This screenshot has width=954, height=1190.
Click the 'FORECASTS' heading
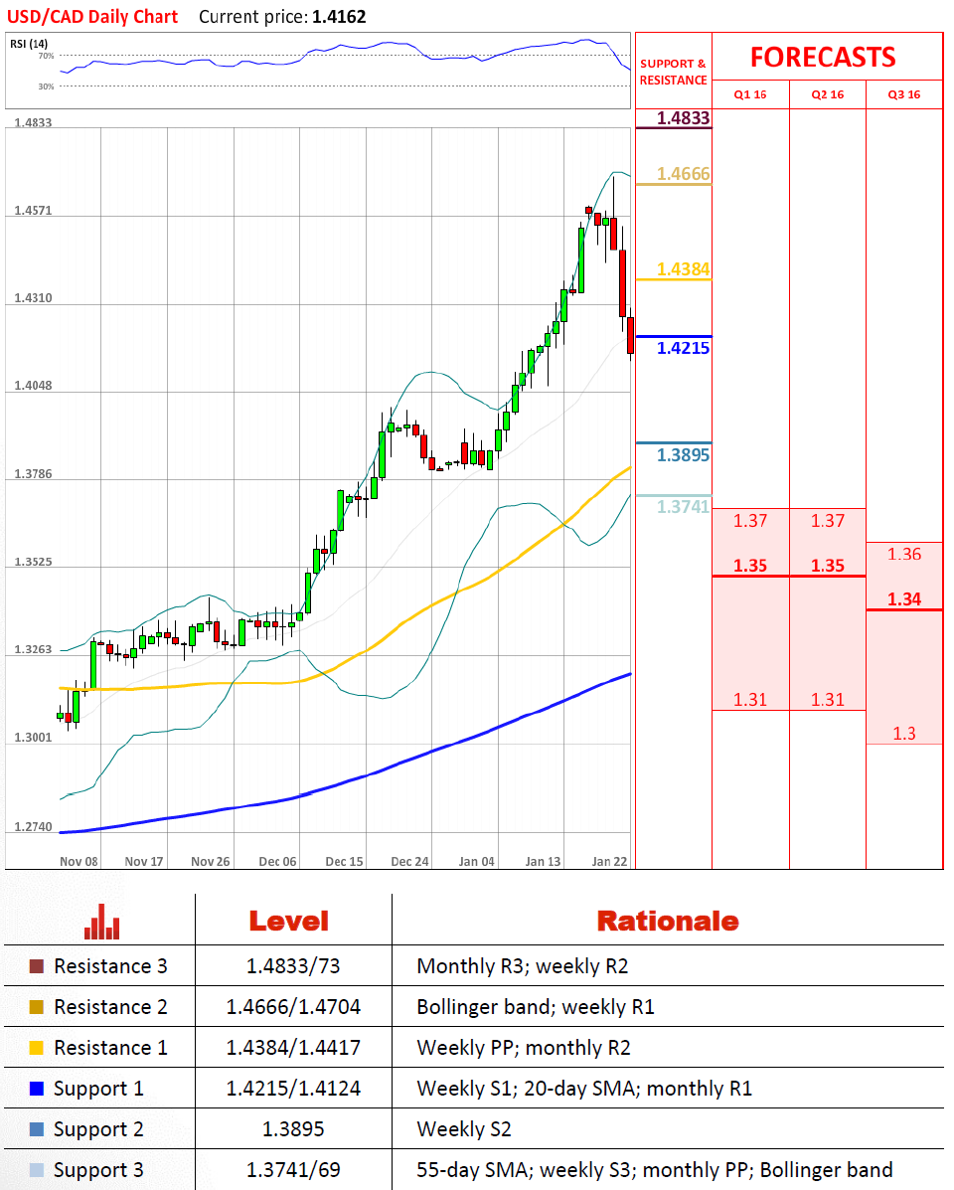pyautogui.click(x=823, y=58)
